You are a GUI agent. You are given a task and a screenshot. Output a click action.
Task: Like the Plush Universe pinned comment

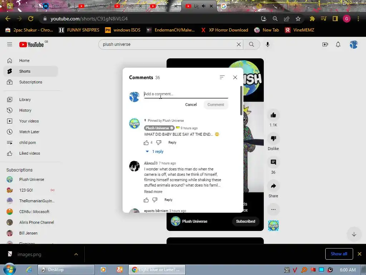click(146, 143)
